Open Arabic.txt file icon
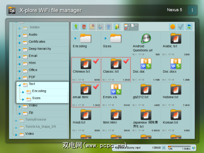 tap(176, 38)
